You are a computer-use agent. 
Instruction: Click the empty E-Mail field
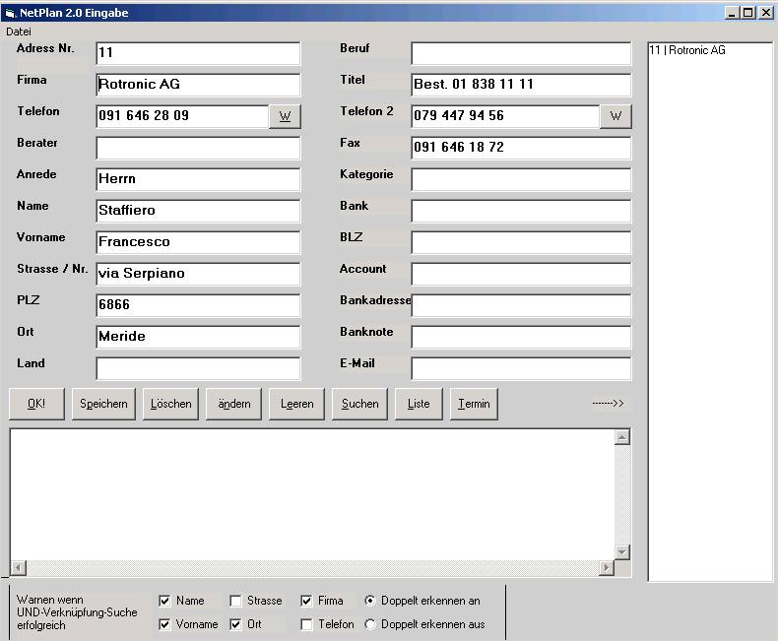point(521,368)
